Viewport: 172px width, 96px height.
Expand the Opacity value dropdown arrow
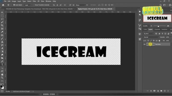coord(171,37)
